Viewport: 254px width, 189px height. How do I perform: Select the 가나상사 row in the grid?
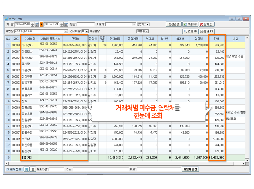click(x=30, y=45)
